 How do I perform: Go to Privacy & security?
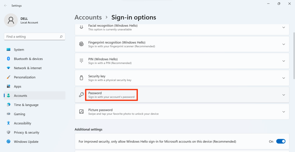[x=35, y=132]
